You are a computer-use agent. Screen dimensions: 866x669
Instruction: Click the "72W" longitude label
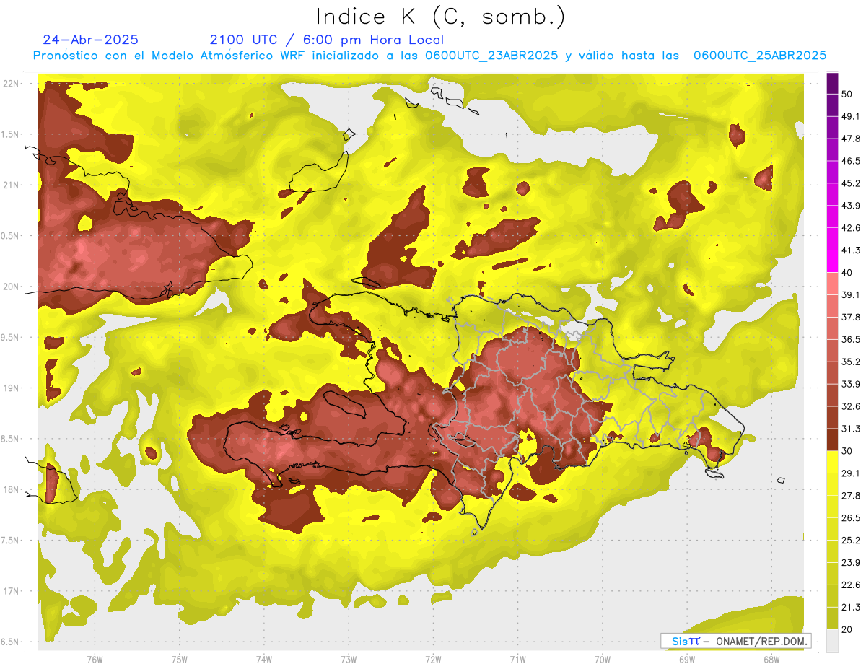tap(433, 660)
